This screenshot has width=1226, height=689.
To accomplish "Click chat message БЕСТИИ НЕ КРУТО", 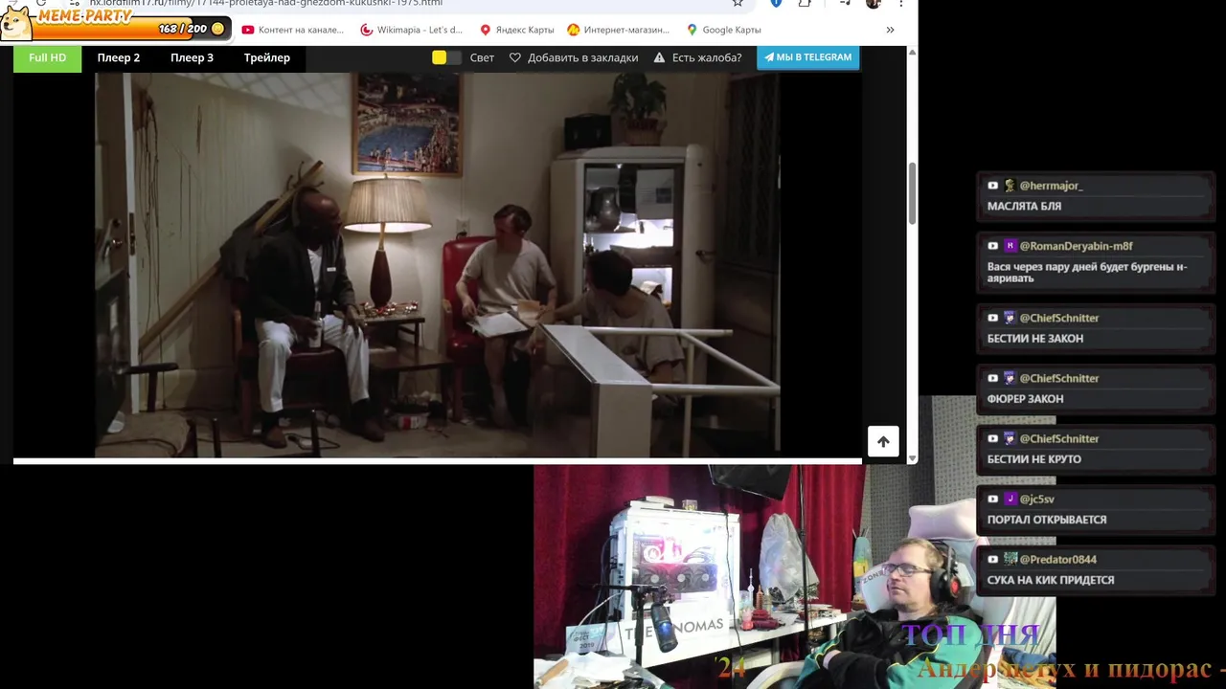I will click(x=1034, y=459).
